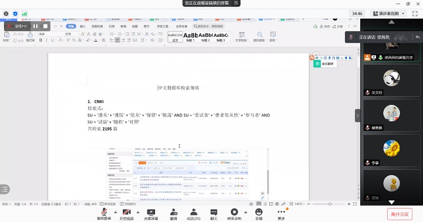Toggle 开启视频 camera on

click(126, 214)
